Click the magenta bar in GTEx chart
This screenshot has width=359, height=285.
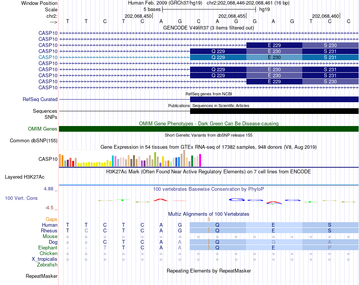click(200, 160)
